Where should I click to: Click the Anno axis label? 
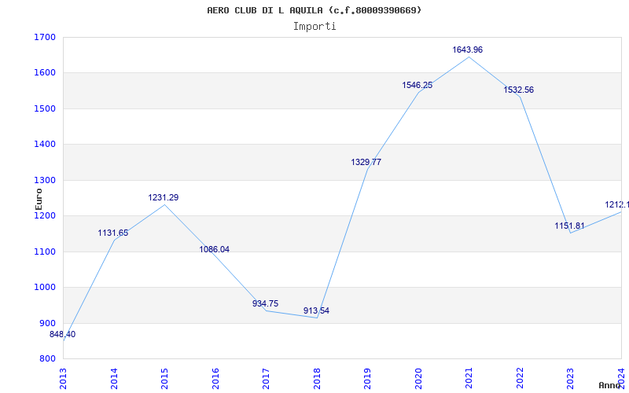click(x=610, y=385)
